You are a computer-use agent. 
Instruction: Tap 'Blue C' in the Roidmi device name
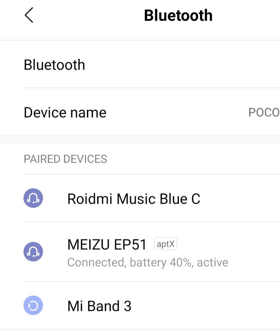180,199
